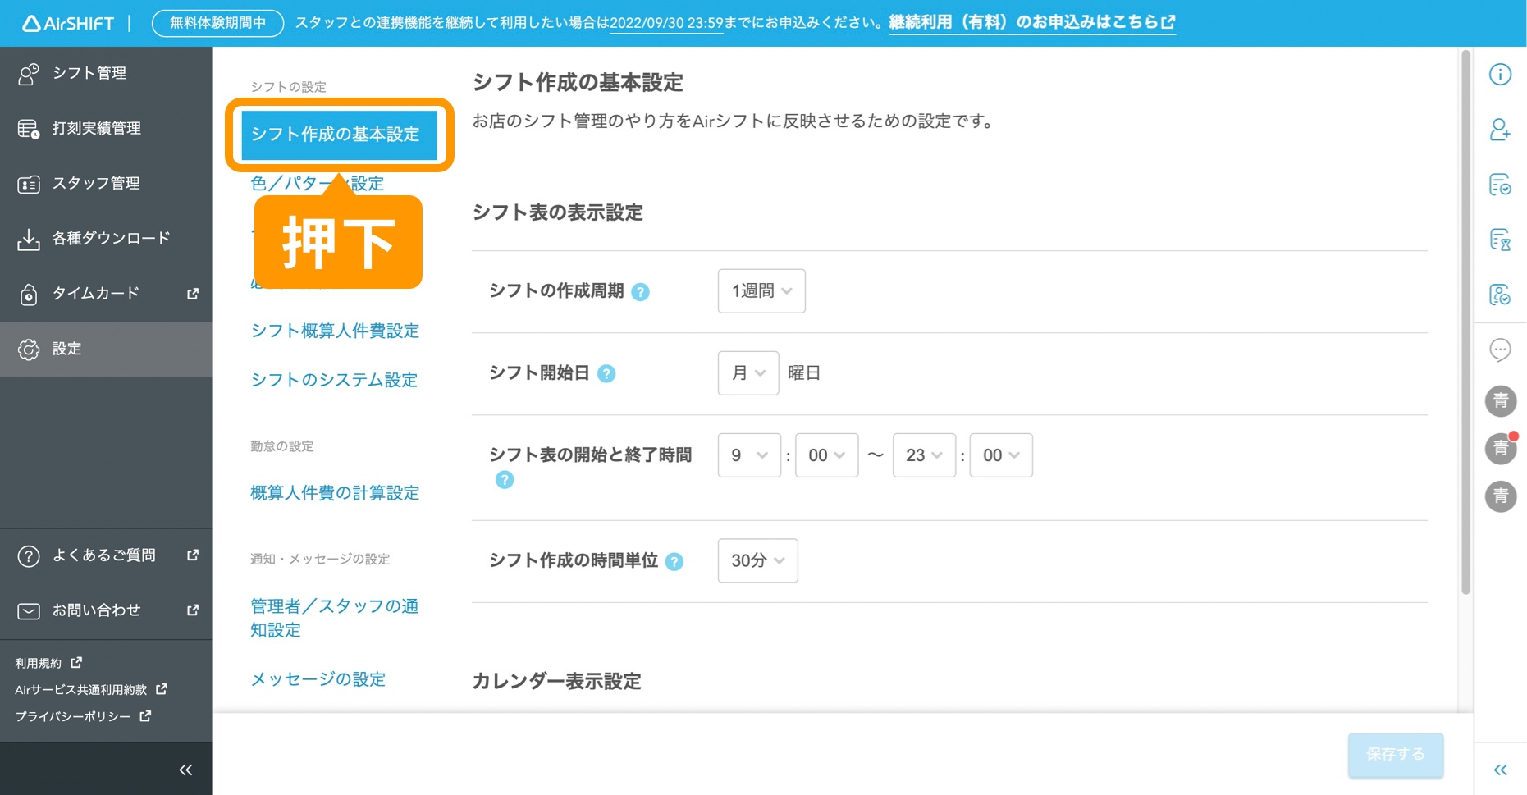Viewport: 1527px width, 795px height.
Task: Click the add staff icon in right sidebar
Action: click(x=1500, y=130)
